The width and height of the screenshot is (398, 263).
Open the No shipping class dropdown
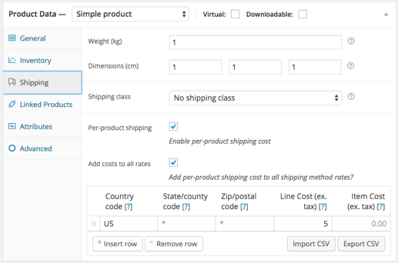(255, 98)
